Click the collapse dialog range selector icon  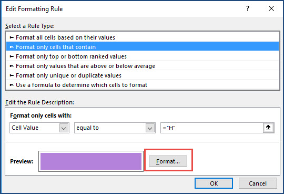click(268, 128)
